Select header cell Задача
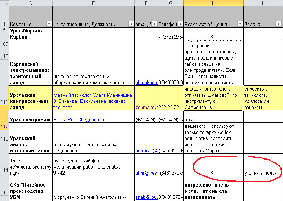This screenshot has width=283, height=201. tap(262, 17)
